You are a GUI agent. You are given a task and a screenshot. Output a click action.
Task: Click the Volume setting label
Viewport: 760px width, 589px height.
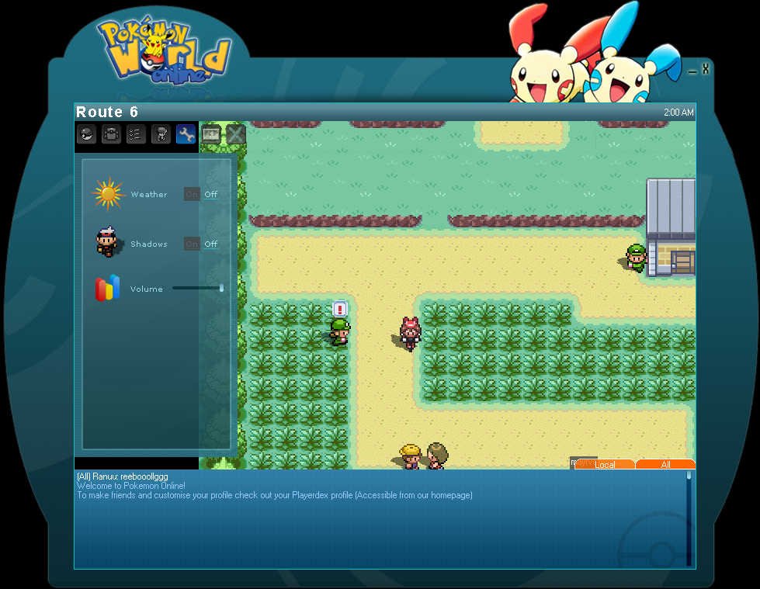[x=147, y=289]
